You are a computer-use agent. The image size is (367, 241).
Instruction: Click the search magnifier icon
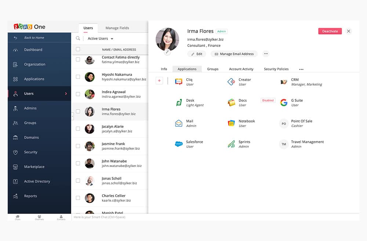coord(78,38)
